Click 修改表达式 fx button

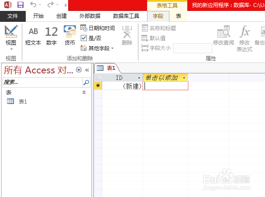(244, 38)
